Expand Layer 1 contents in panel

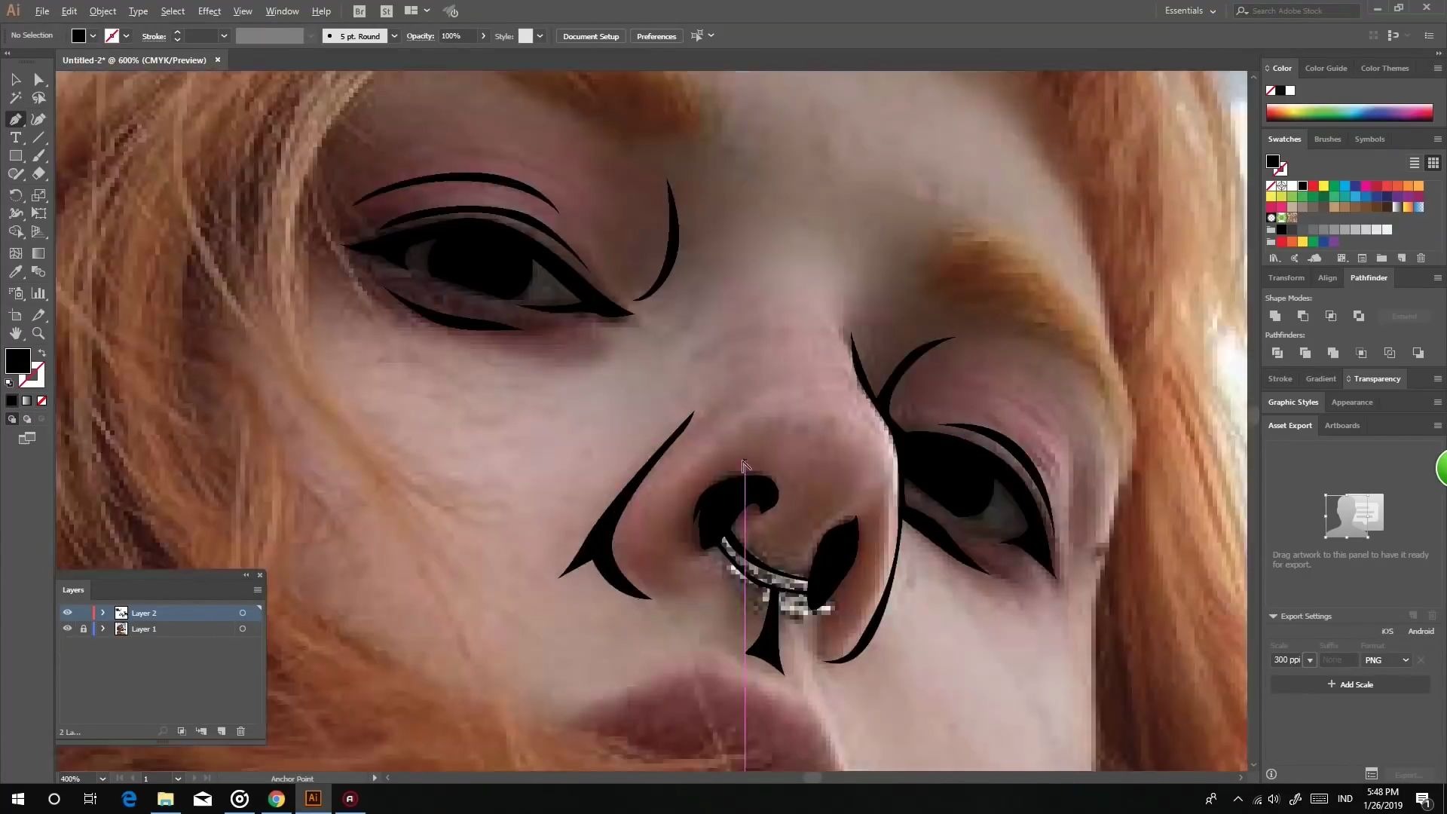coord(102,629)
